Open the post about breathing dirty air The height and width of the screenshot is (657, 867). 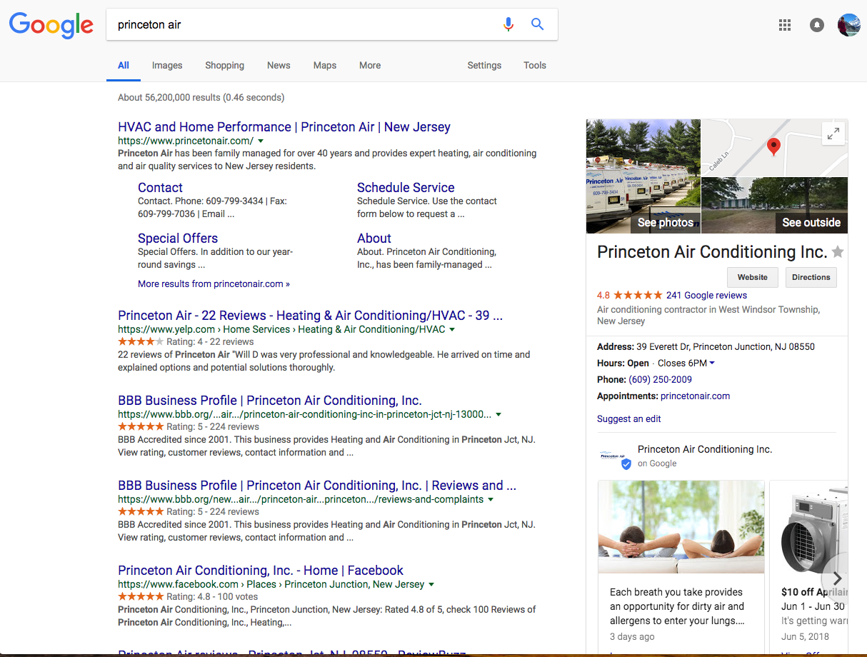tap(681, 568)
